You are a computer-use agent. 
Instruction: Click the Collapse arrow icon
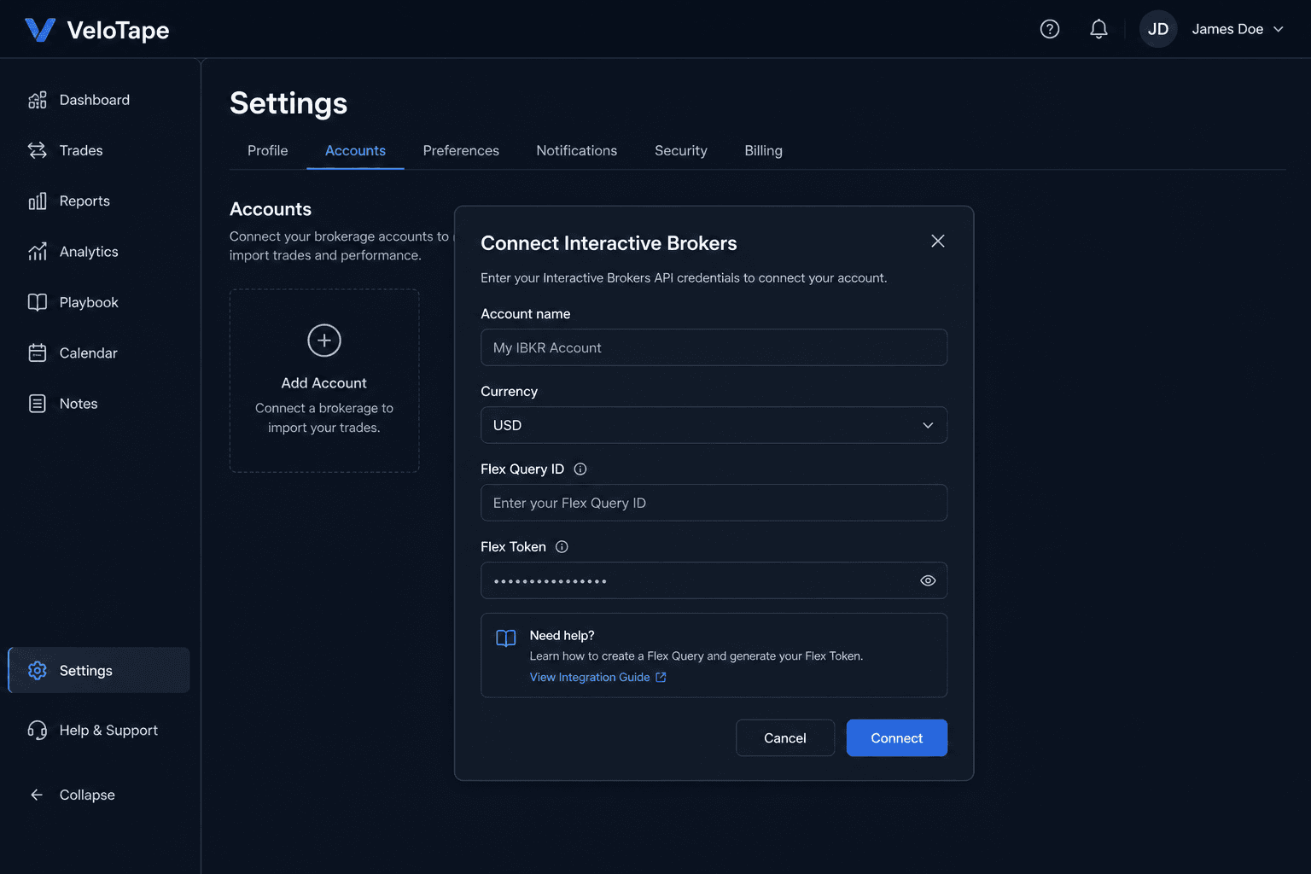[37, 795]
